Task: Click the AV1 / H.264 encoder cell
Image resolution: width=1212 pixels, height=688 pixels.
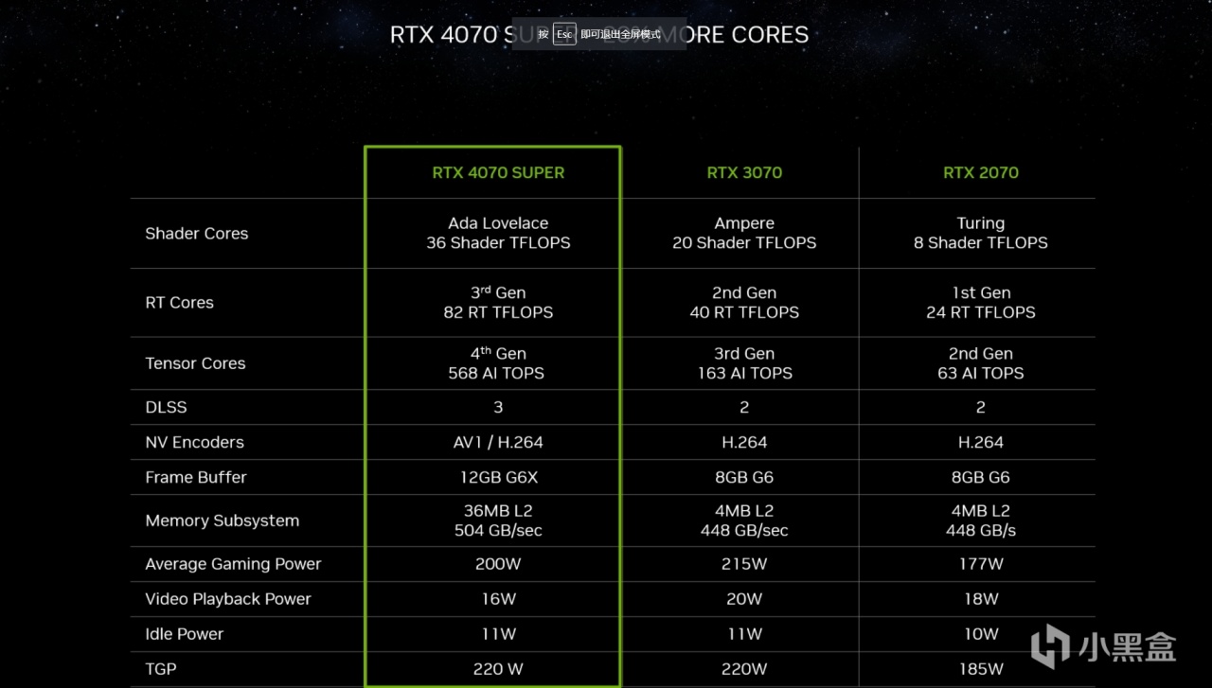Action: point(498,442)
